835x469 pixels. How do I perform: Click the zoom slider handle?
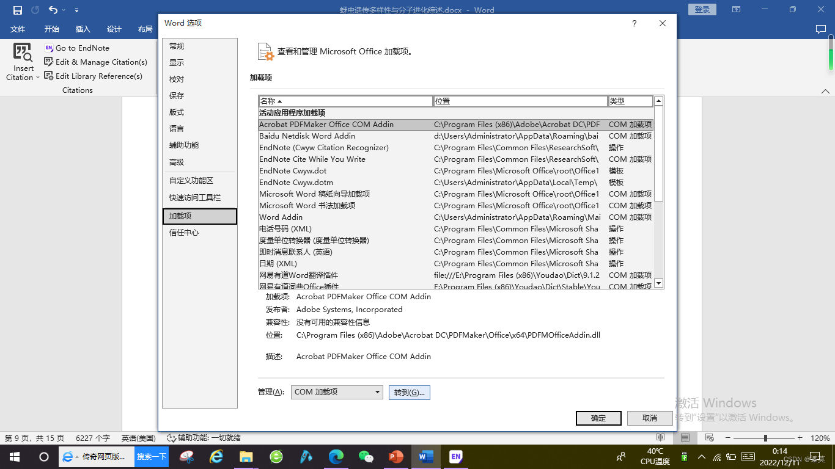pyautogui.click(x=765, y=438)
